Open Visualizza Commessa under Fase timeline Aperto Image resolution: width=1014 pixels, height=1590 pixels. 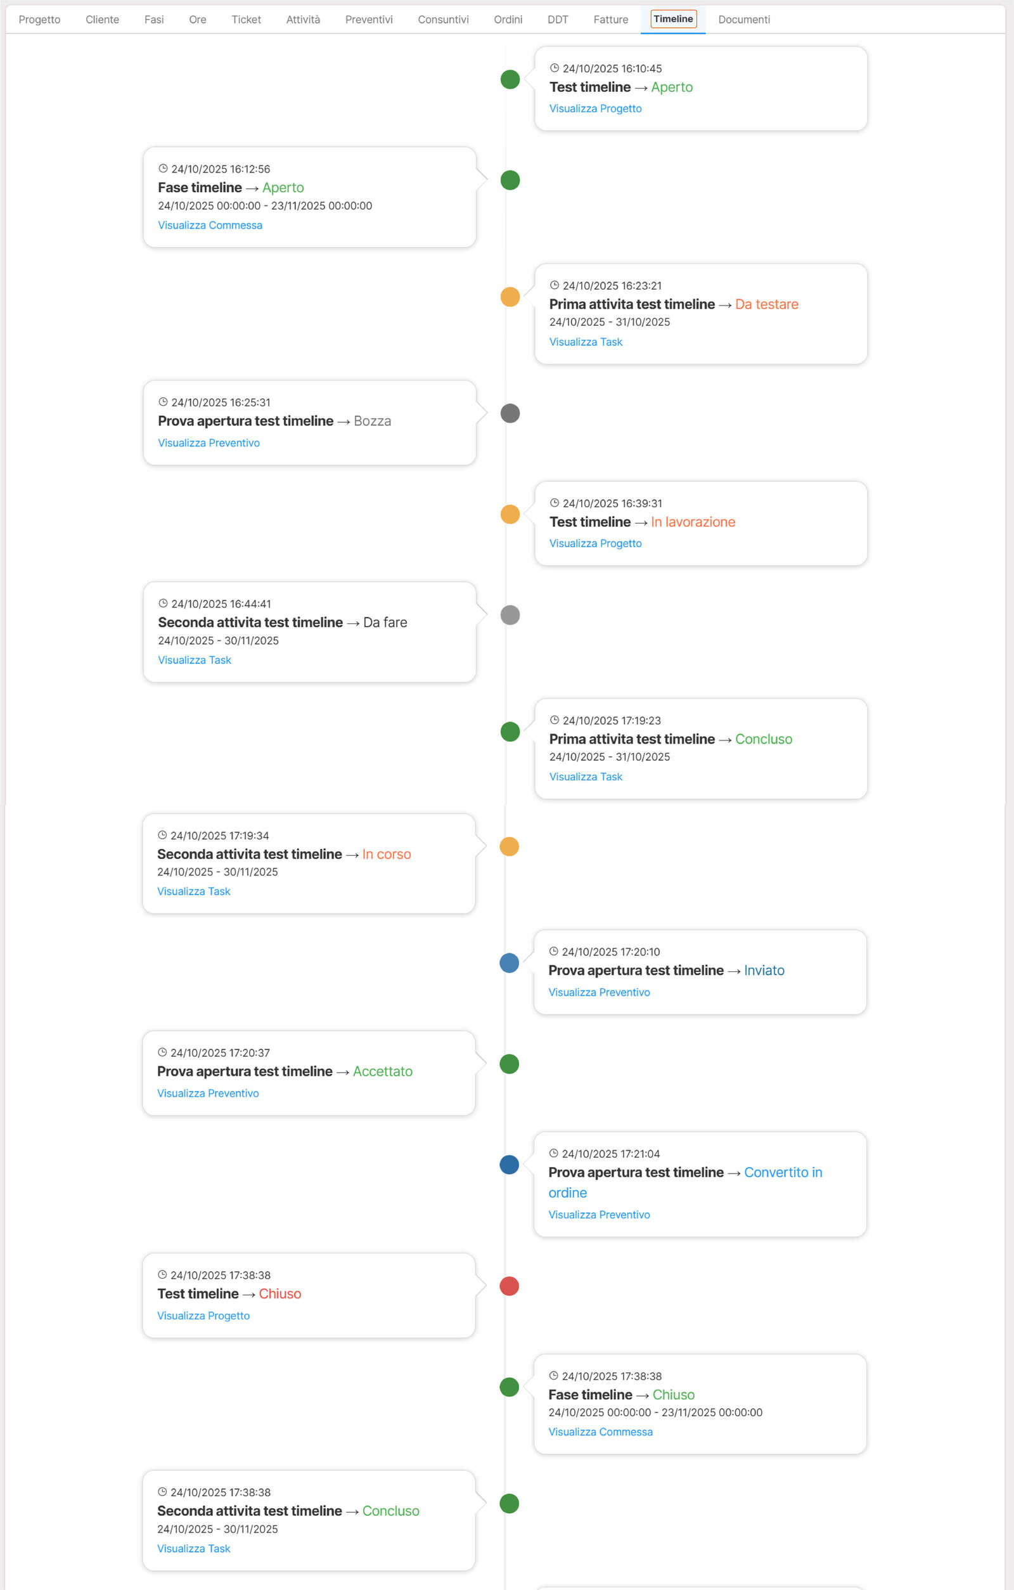[x=210, y=225]
